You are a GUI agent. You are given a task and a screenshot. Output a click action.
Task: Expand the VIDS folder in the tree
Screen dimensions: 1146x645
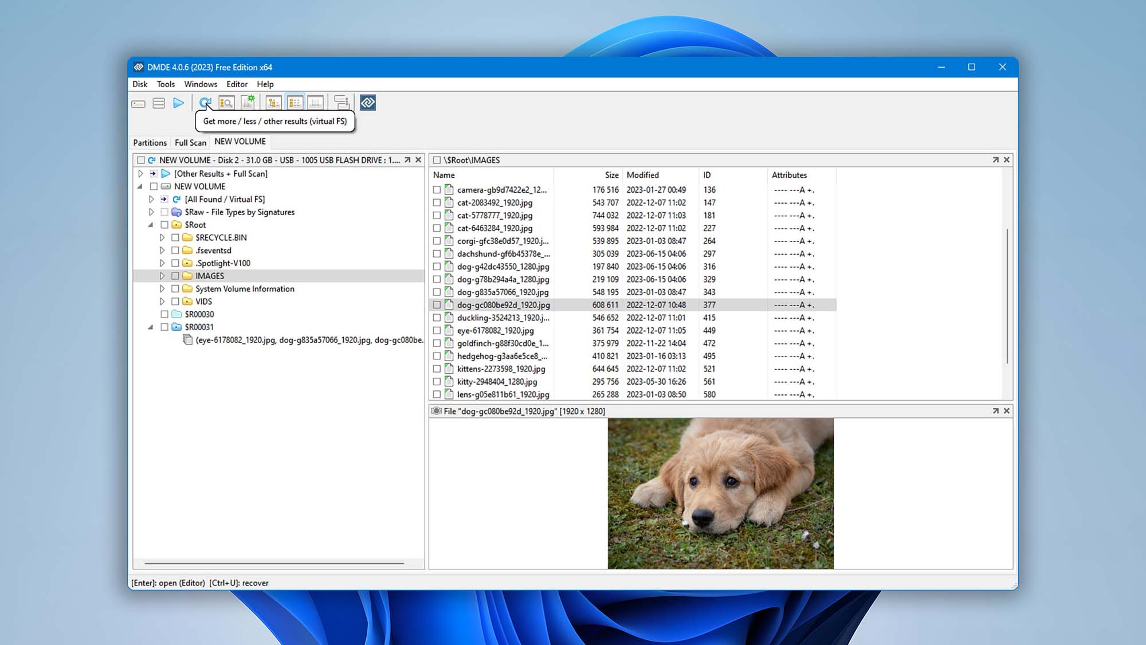(162, 301)
